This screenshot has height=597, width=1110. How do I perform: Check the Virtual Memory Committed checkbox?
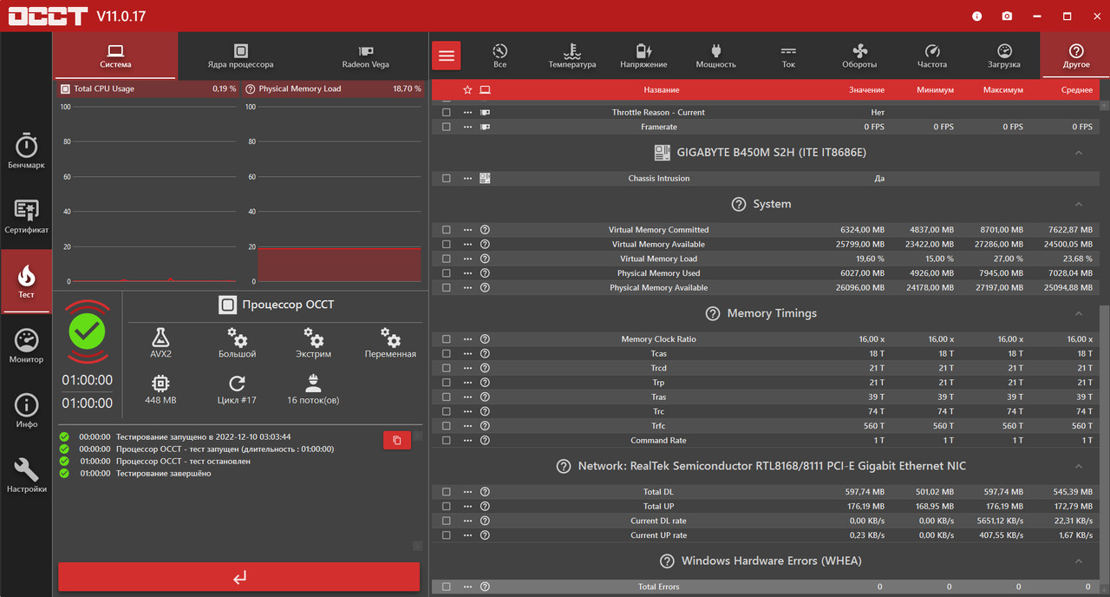point(447,230)
